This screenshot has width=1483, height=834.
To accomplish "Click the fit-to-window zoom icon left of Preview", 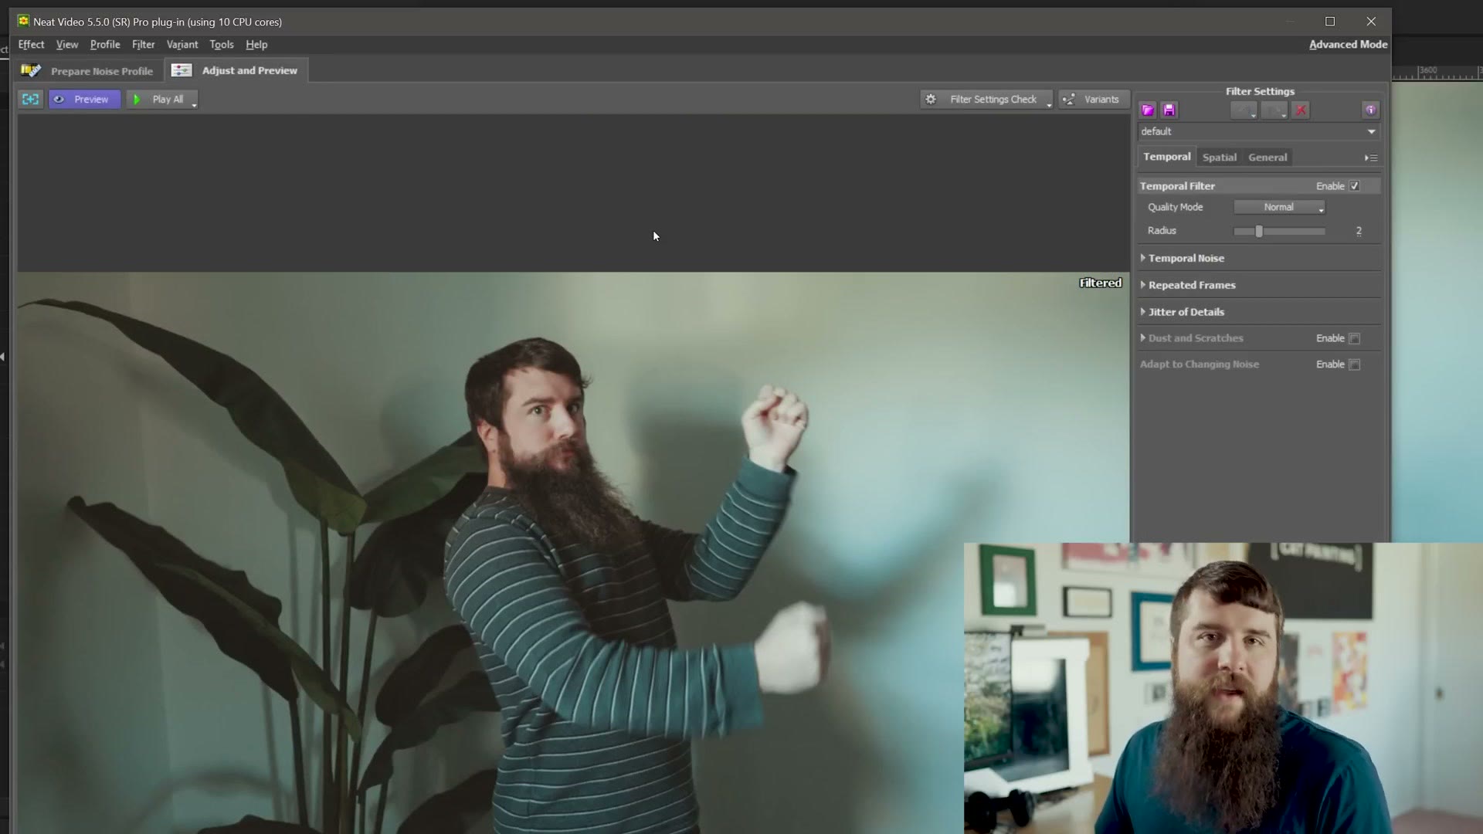I will pos(30,99).
